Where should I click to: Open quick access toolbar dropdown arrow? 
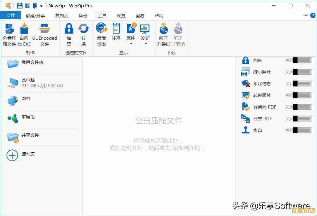click(41, 6)
